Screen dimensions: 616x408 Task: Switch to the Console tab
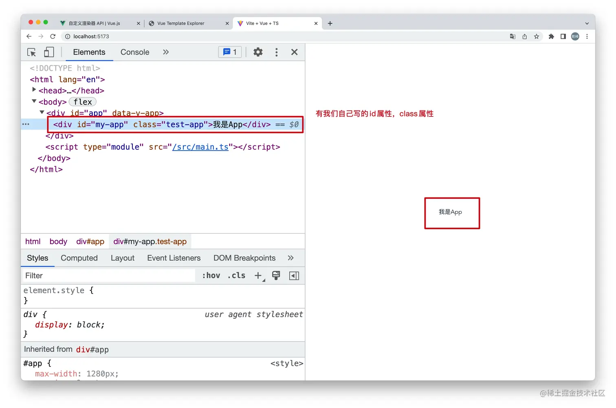point(135,52)
